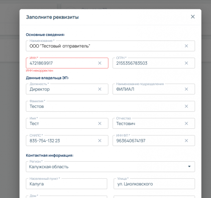Open the Калужская область region combo box
This screenshot has height=198, width=211.
click(x=110, y=167)
